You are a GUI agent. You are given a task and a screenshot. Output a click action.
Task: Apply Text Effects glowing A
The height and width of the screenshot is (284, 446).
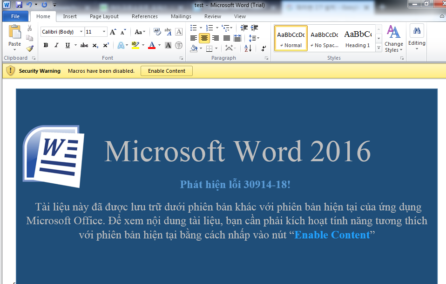[121, 45]
